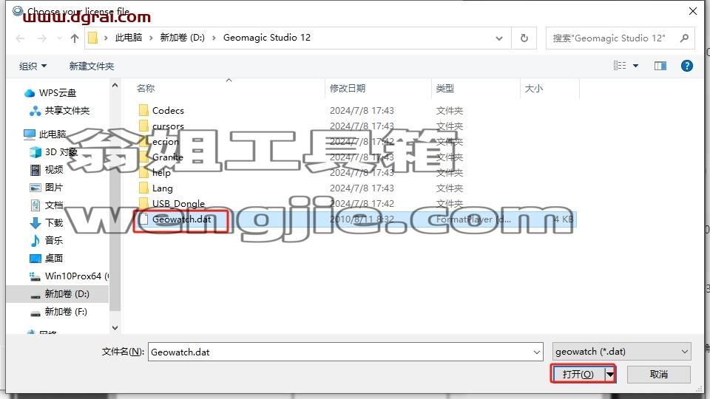Sort by 类型 column header
Viewport: 710px width, 399px height.
[444, 88]
